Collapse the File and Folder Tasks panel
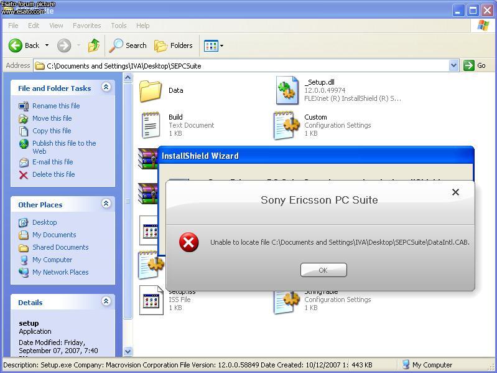Screen dimensions: 497x373 (x=106, y=87)
